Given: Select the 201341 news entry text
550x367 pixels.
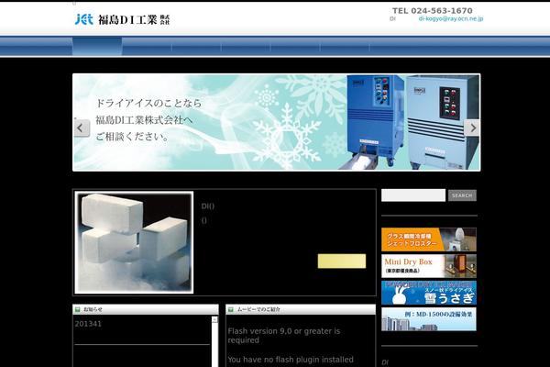Looking at the screenshot, I should [x=88, y=324].
